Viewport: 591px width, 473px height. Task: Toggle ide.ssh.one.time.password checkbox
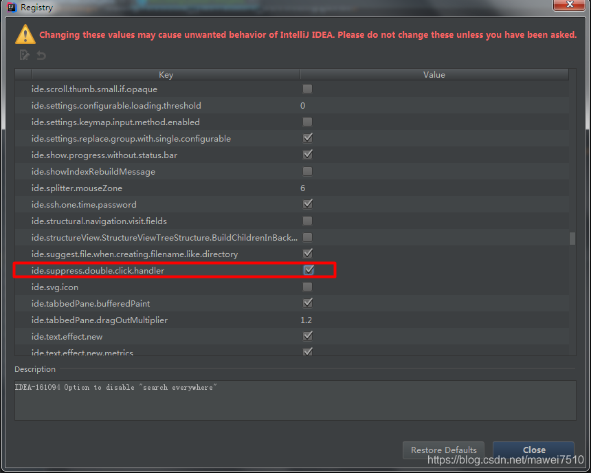tap(308, 204)
